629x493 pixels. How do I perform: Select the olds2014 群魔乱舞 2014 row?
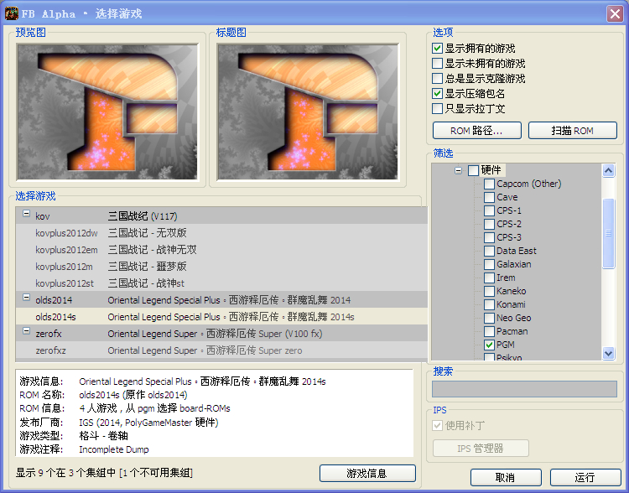point(221,300)
